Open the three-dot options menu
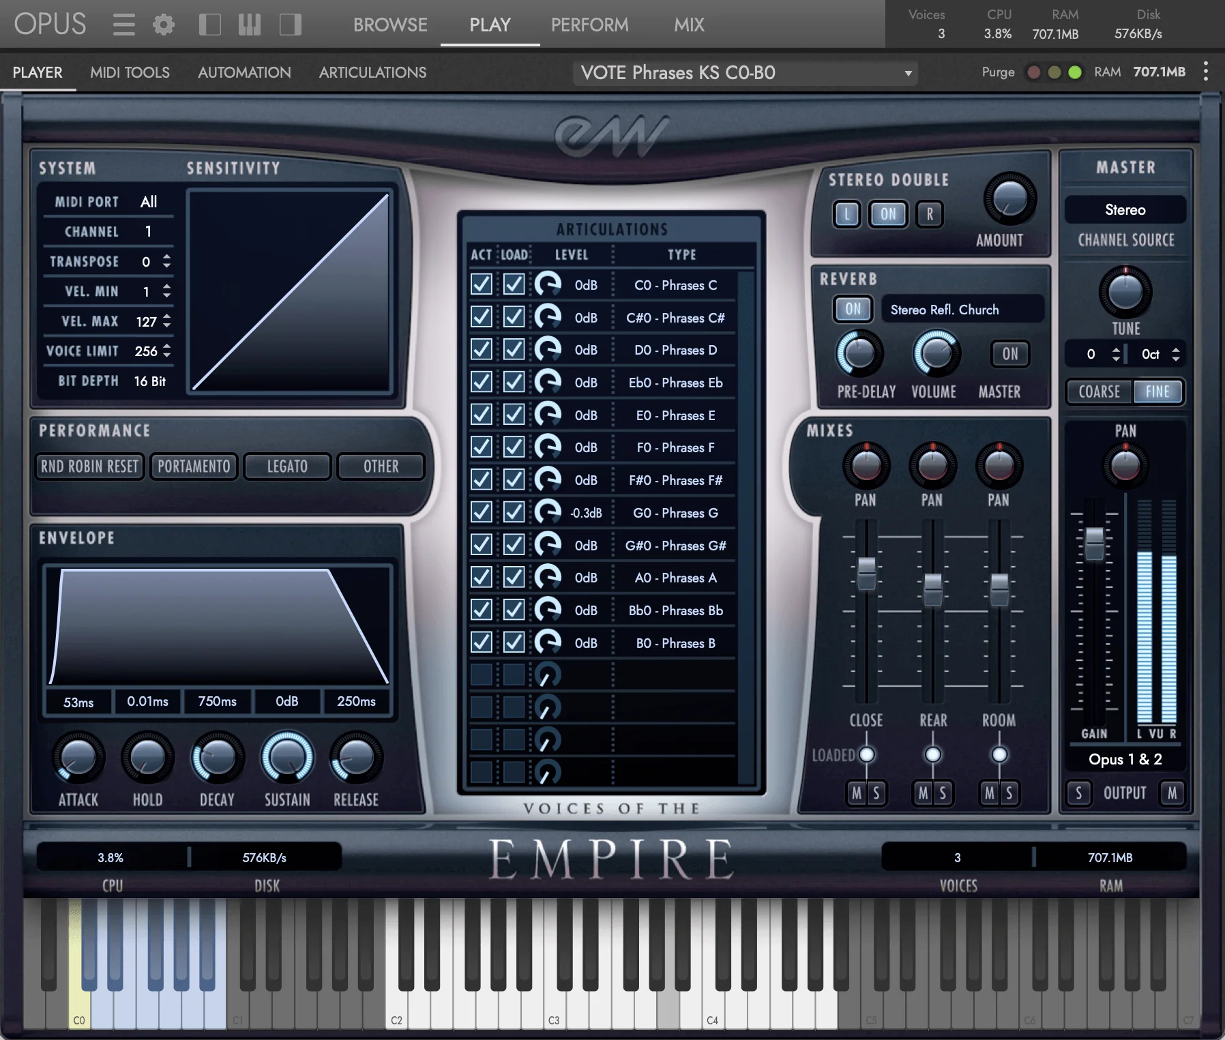 (x=1206, y=72)
